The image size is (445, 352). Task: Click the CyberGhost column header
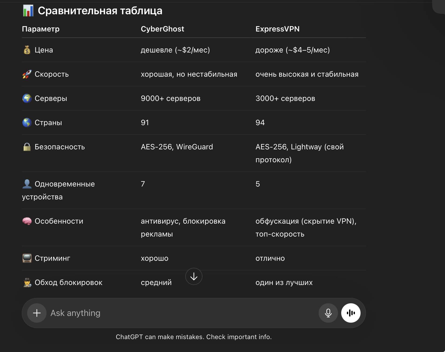[162, 29]
